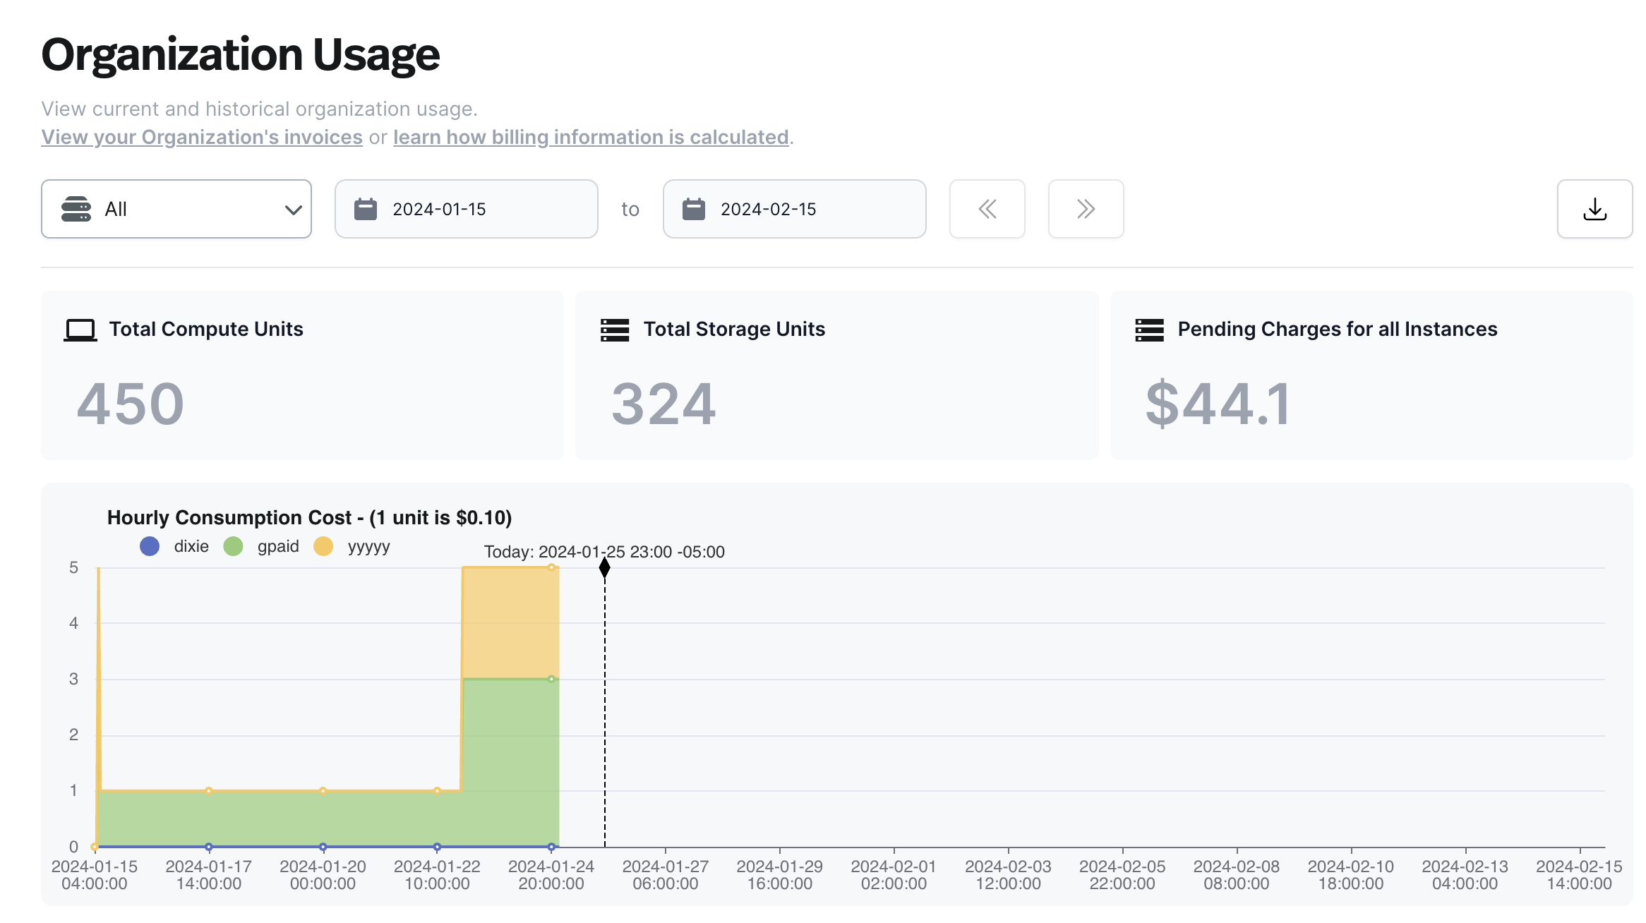1646x923 pixels.
Task: Open View your Organization's invoices link
Action: click(x=202, y=137)
